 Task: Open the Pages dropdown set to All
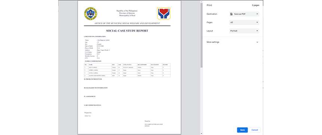(x=244, y=22)
